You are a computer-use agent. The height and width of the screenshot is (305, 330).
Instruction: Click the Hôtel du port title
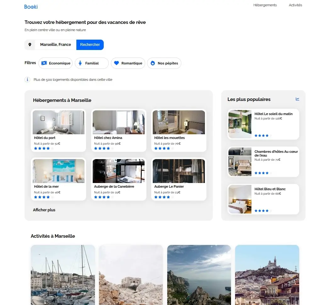click(45, 138)
